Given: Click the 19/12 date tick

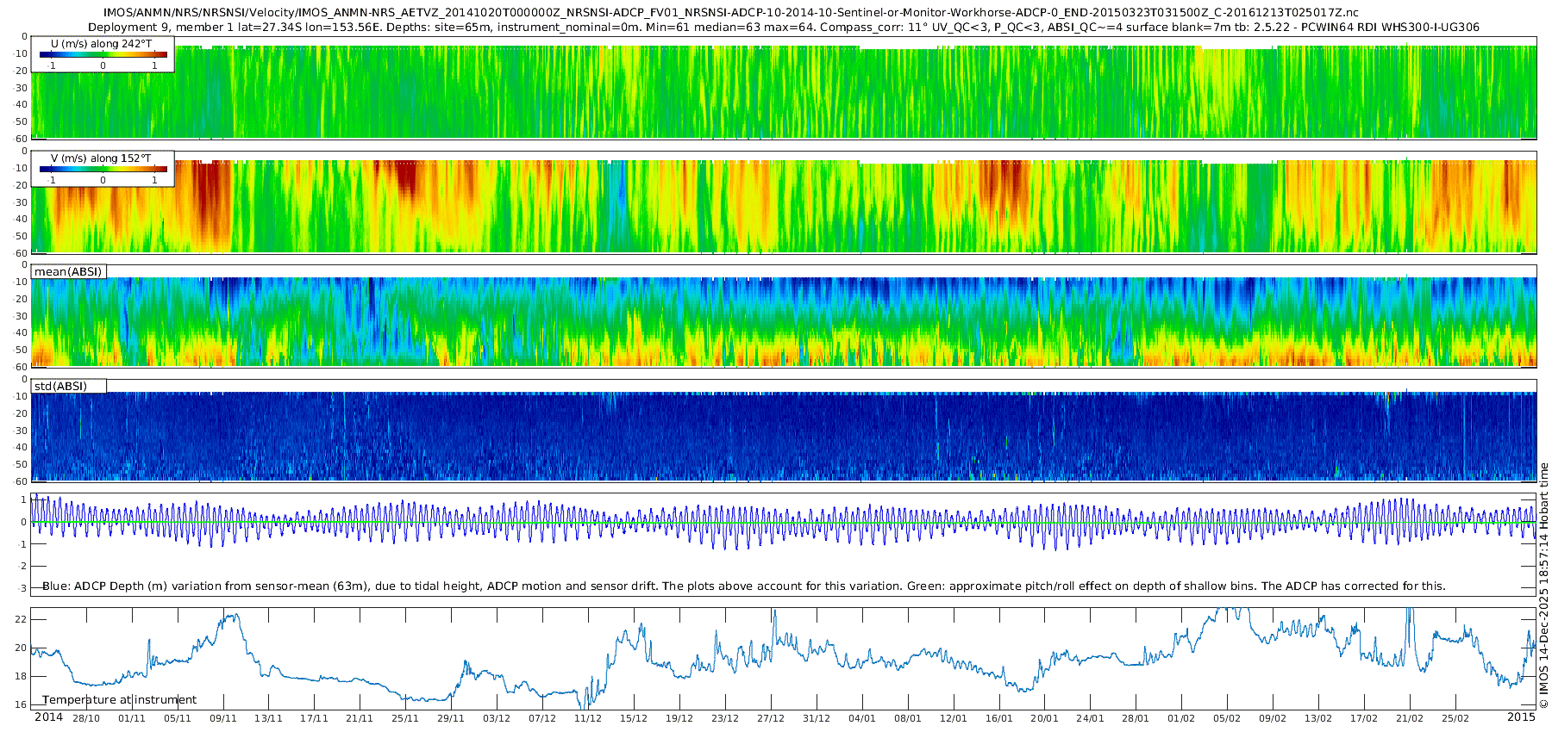Looking at the screenshot, I should (679, 718).
